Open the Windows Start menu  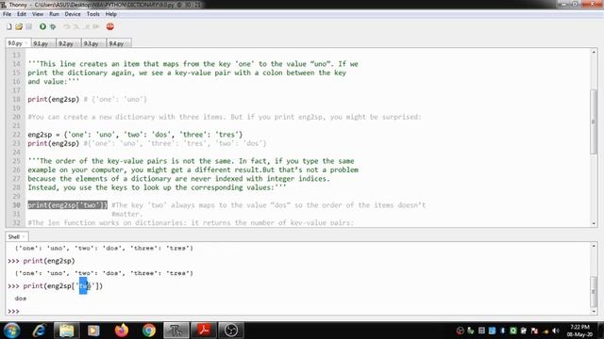(x=11, y=331)
